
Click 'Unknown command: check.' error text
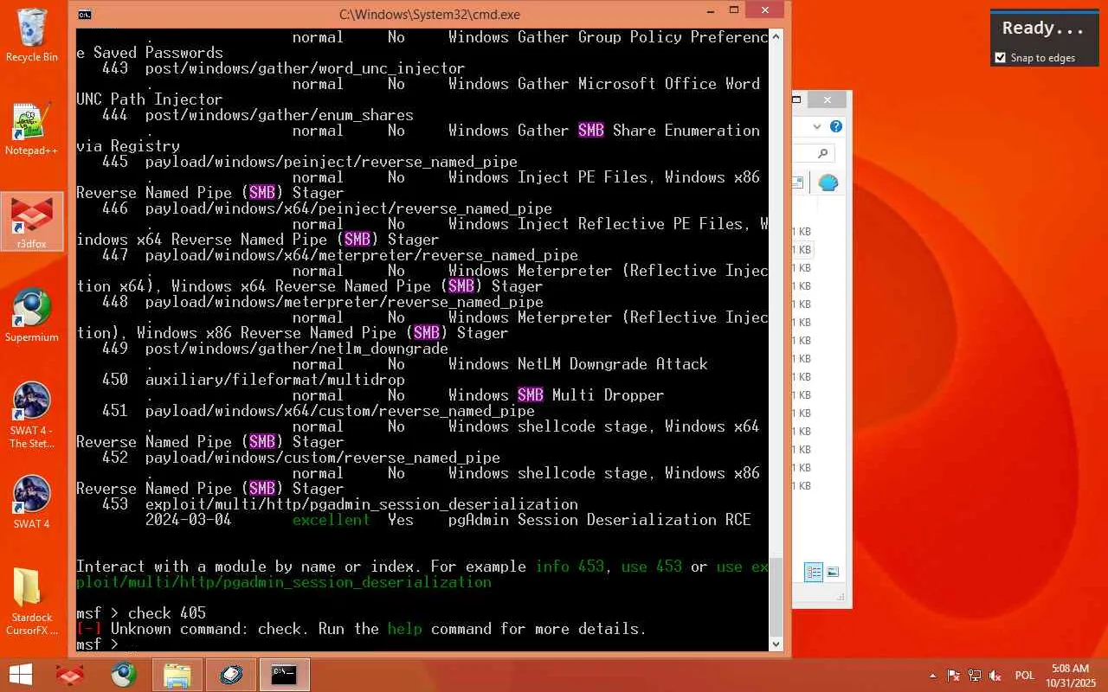(x=210, y=629)
